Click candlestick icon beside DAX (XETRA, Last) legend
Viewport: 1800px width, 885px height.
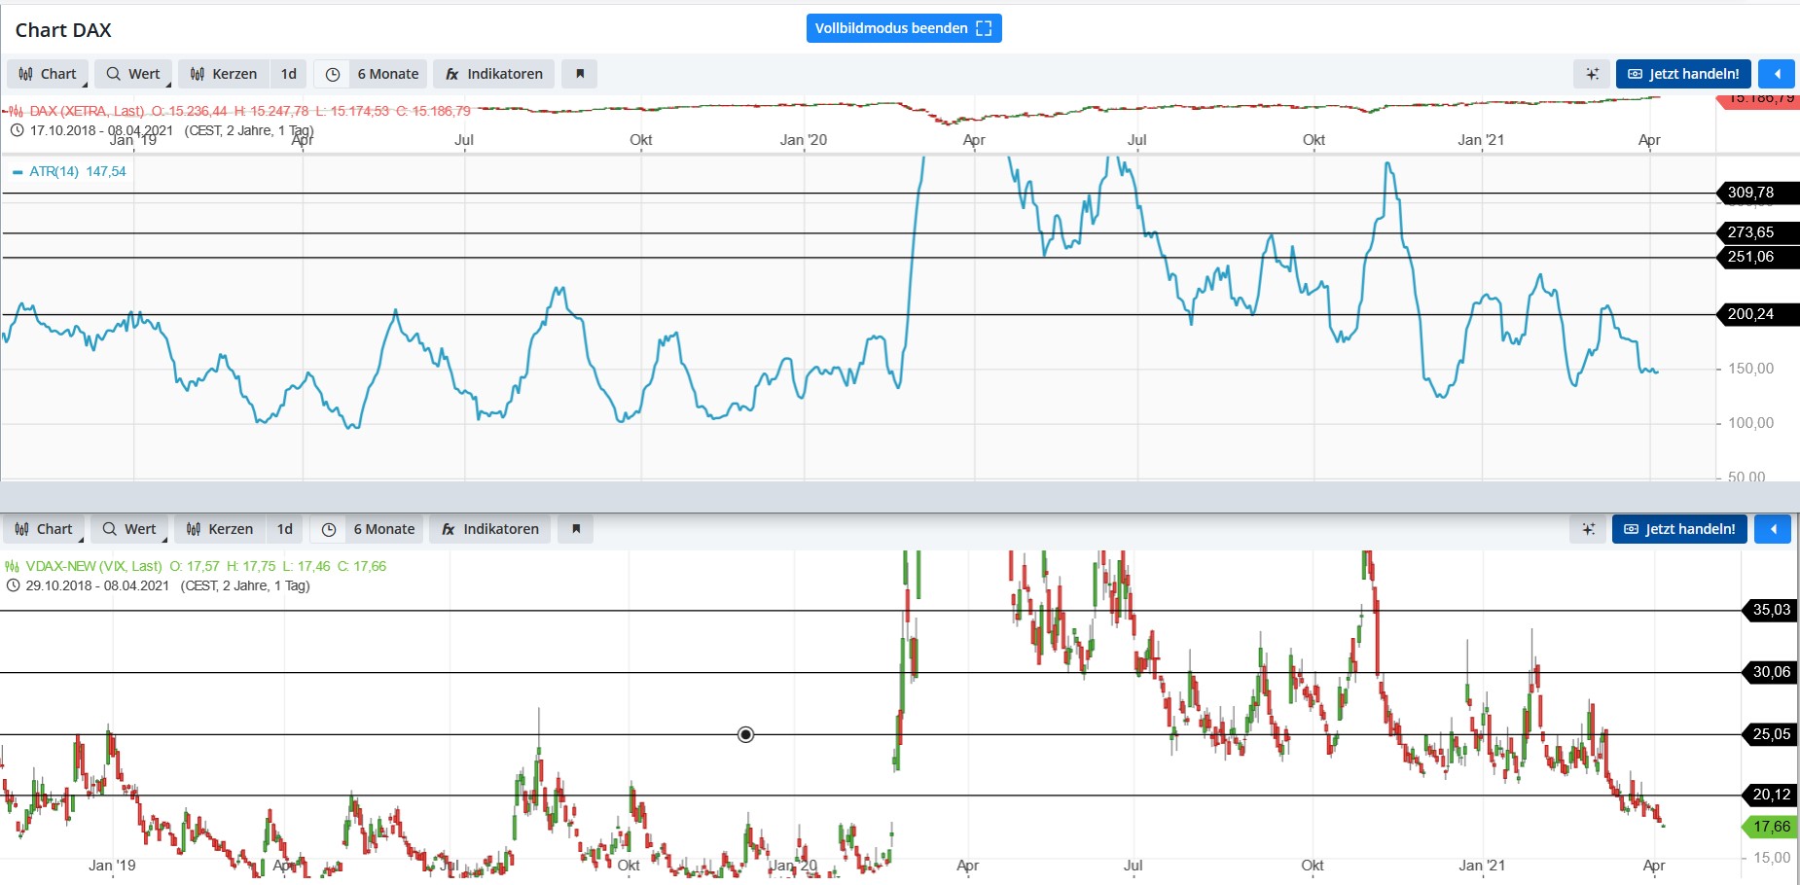pyautogui.click(x=16, y=112)
